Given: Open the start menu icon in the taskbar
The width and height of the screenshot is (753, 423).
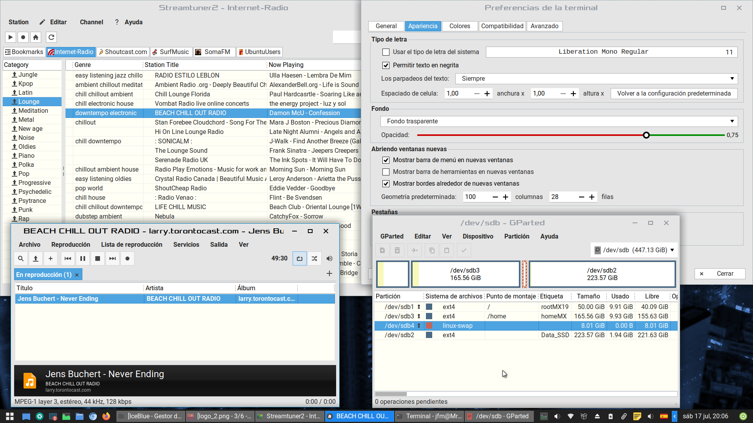Looking at the screenshot, I should tap(10, 416).
